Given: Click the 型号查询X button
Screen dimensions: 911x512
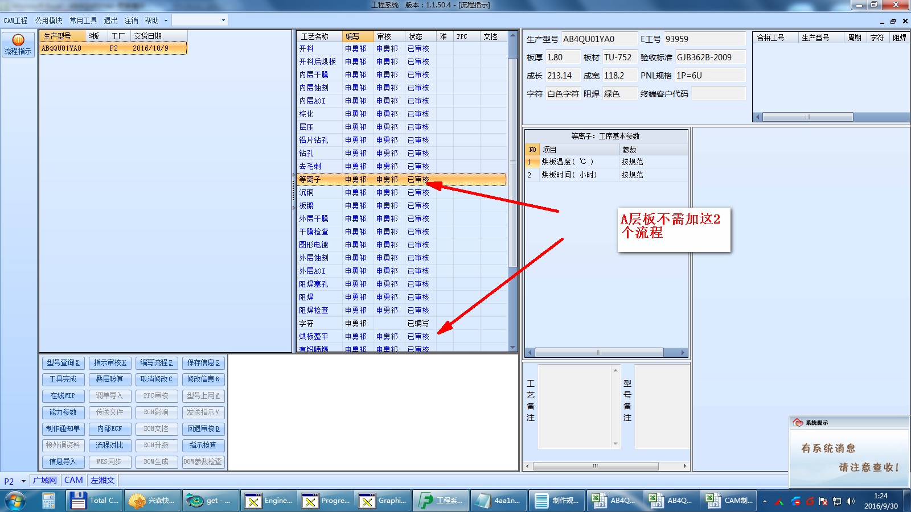Looking at the screenshot, I should pos(63,362).
